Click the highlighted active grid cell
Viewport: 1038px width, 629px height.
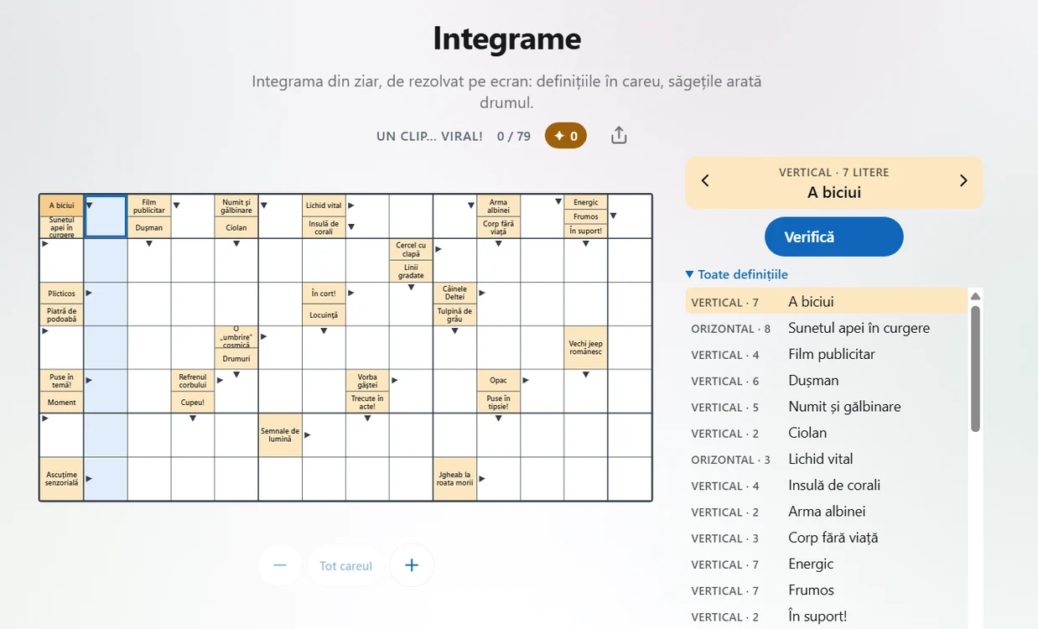click(x=106, y=216)
